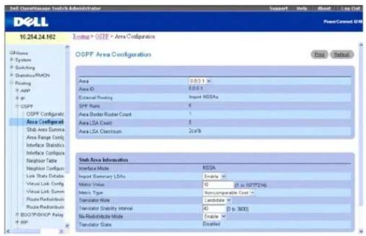Open the Area dropdown showing 0.0.0.1
This screenshot has height=236, width=366.
200,81
